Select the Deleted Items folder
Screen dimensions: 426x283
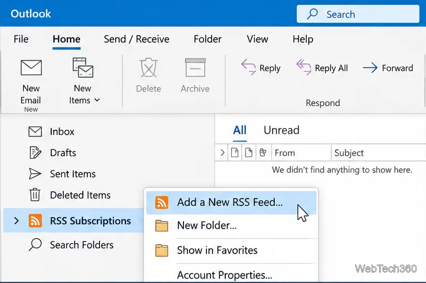coord(80,195)
